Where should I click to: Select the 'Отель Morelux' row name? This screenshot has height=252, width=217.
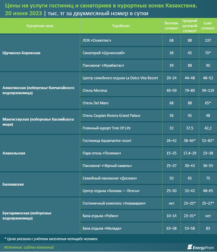click(95, 90)
